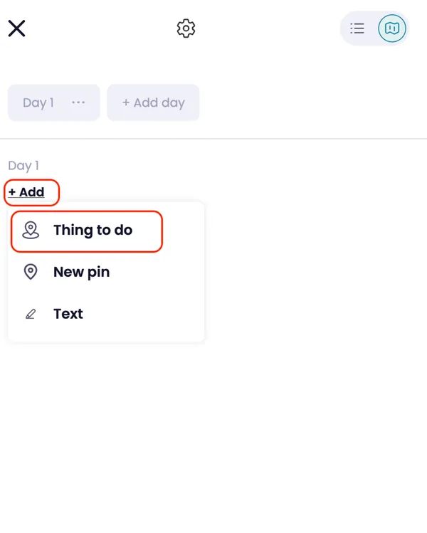The height and width of the screenshot is (533, 427).
Task: Click the plus sign in + Add link
Action: 12,192
